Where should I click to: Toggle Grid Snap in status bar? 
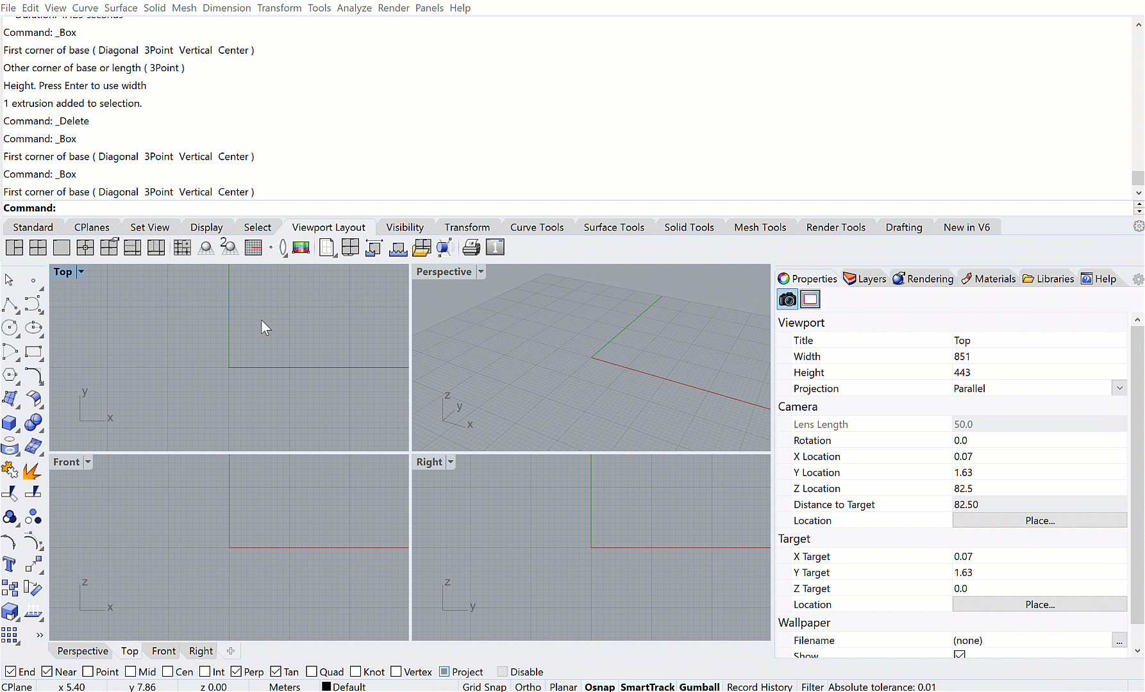point(485,686)
